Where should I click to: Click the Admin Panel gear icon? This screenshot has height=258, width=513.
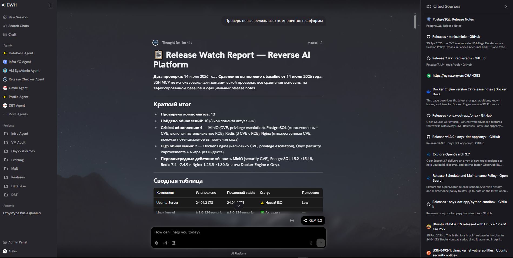point(5,242)
